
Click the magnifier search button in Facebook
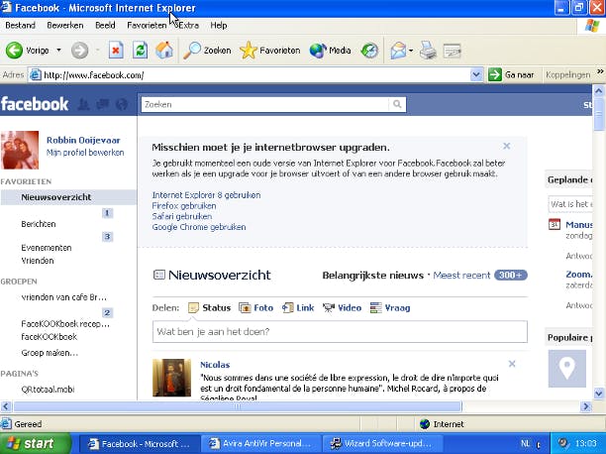tap(397, 104)
